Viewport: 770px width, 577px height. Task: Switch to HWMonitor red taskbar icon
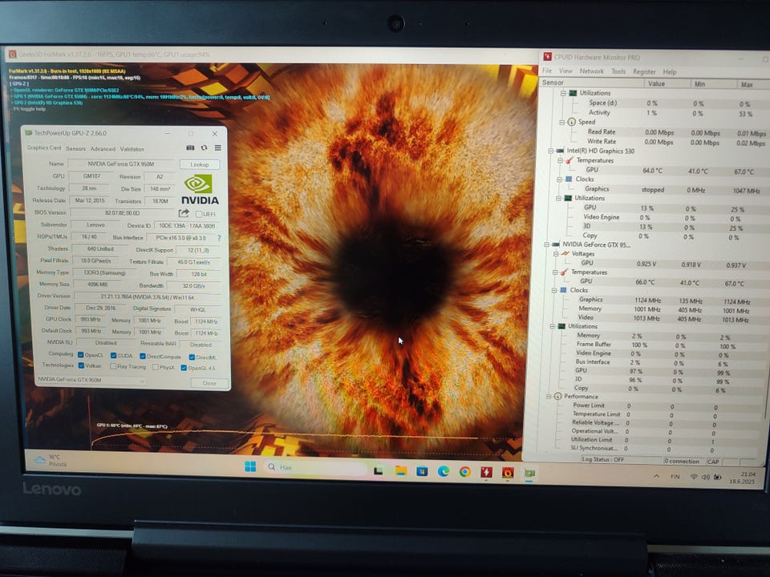coord(486,472)
